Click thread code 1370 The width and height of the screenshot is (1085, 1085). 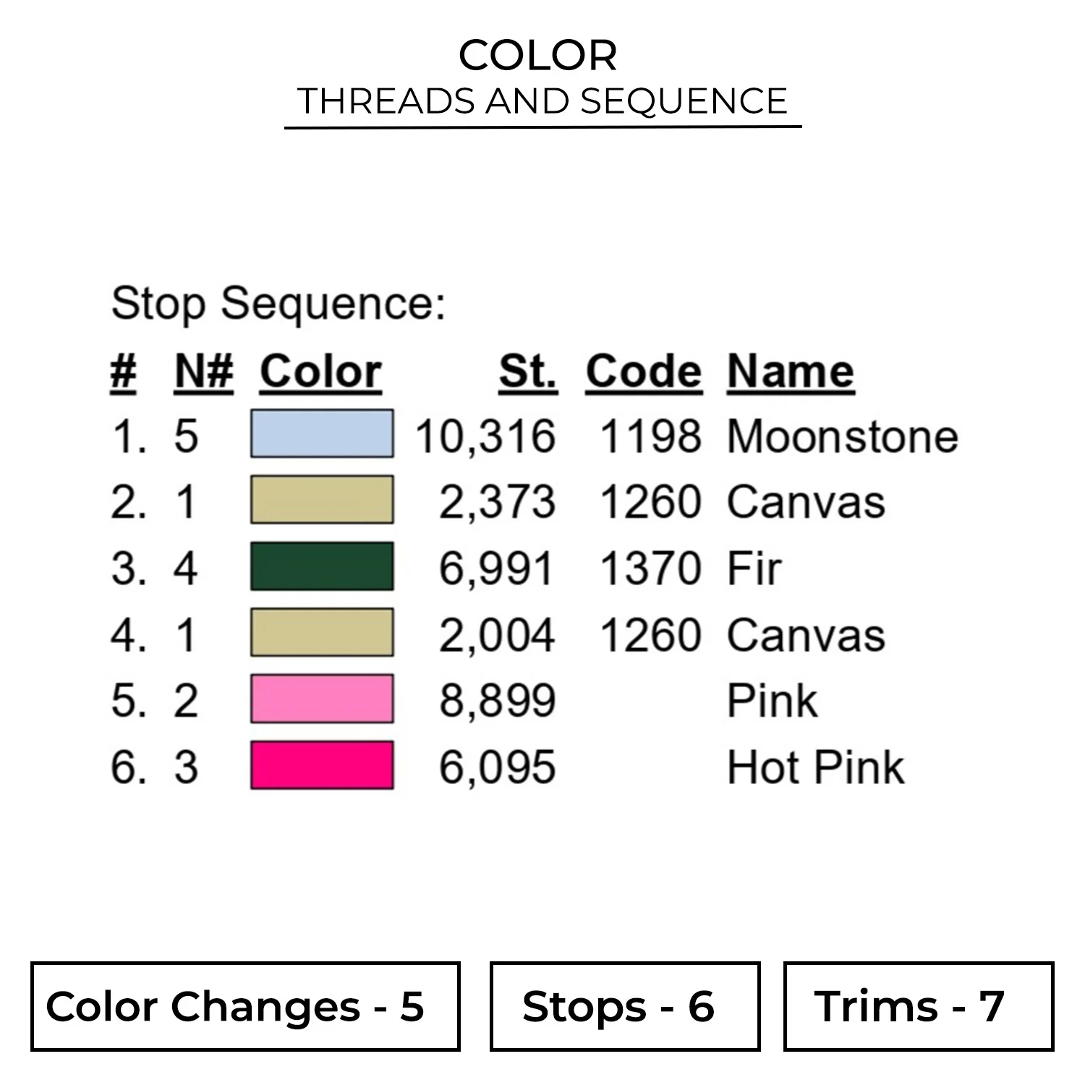651,569
